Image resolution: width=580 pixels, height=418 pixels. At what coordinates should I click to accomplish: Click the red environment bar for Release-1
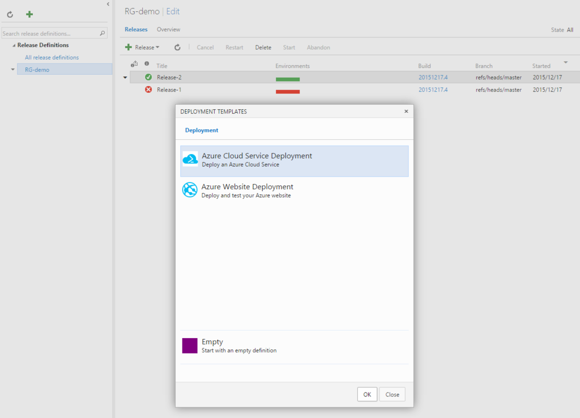[288, 91]
